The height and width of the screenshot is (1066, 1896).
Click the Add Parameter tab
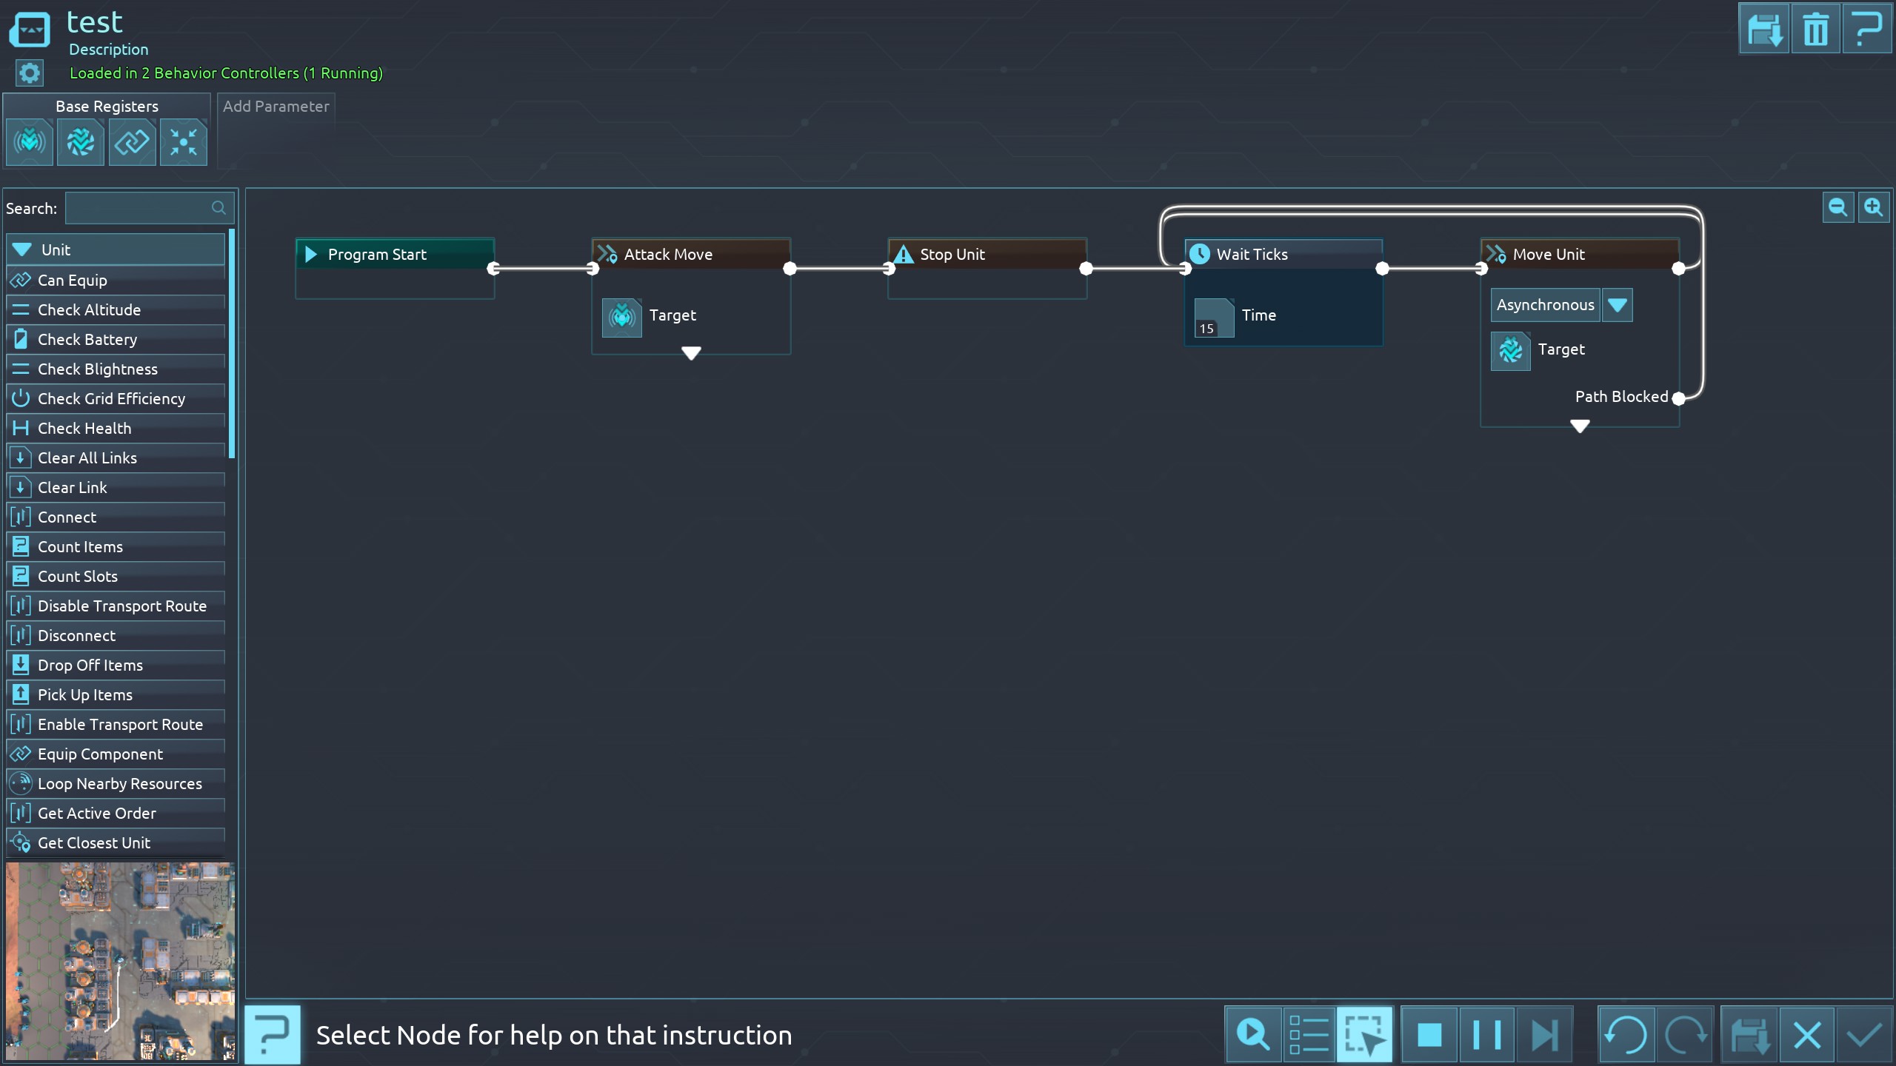tap(276, 107)
